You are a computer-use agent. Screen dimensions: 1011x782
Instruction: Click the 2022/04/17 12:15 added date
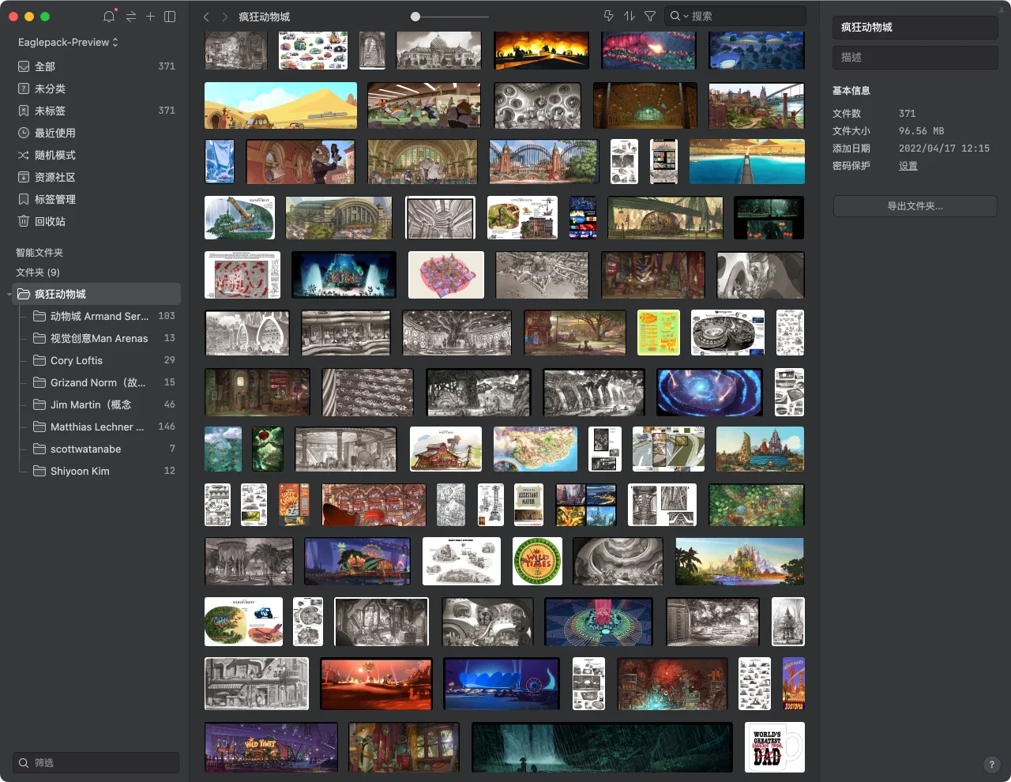click(944, 149)
